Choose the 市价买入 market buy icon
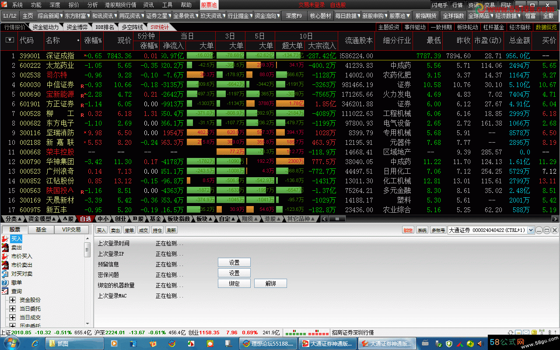The height and width of the screenshot is (350, 560). [x=5, y=256]
